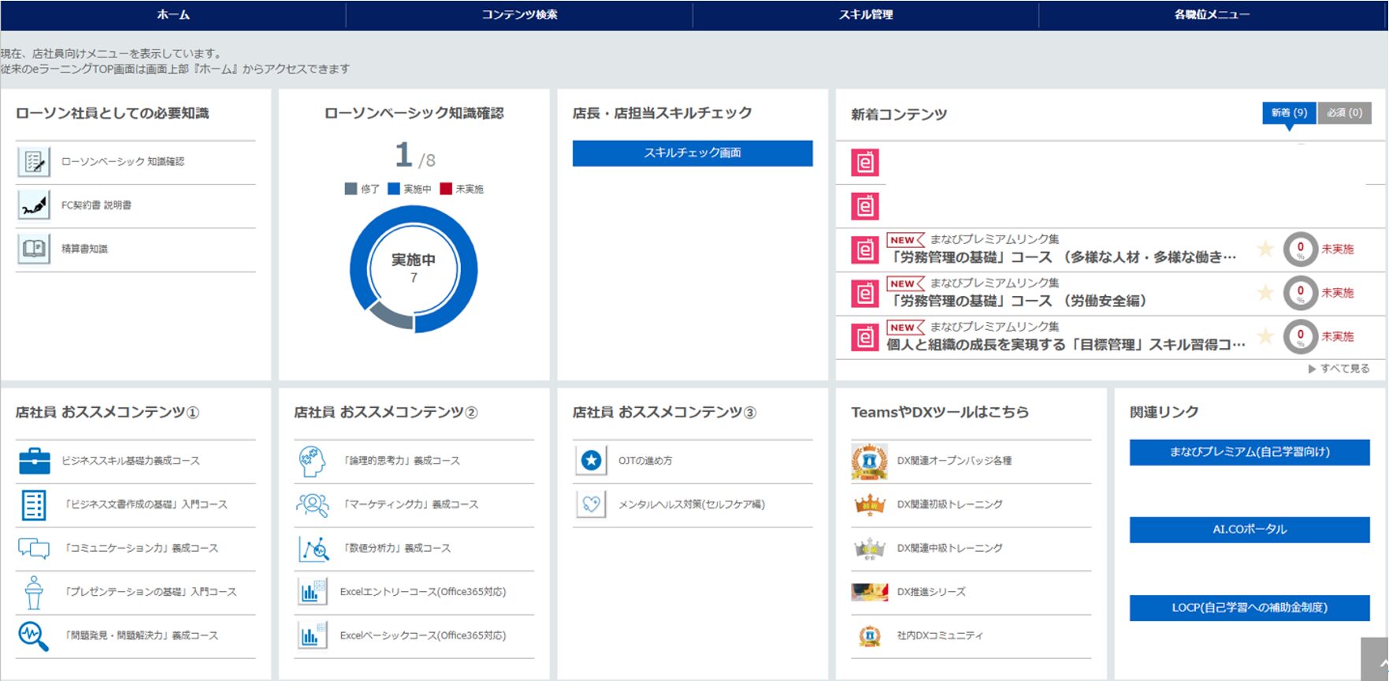Click the DX関連オープンバッジ各種 badge icon
The image size is (1389, 681).
(x=870, y=461)
